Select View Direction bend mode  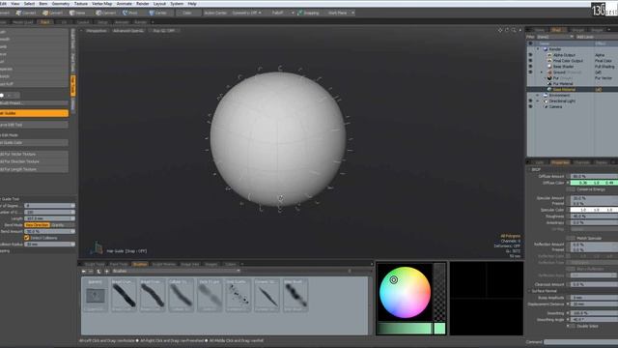[x=37, y=225]
